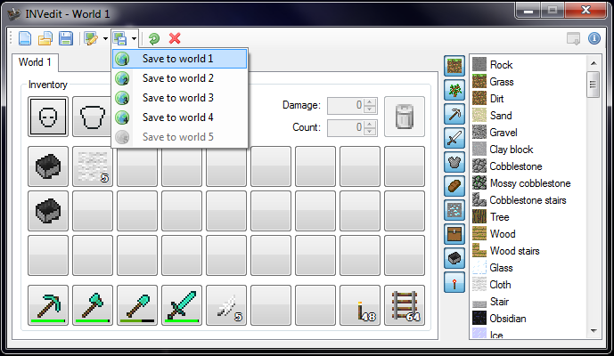Screen dimensions: 614x356
Task: Show the Weapons category with sword icon
Action: 454,138
